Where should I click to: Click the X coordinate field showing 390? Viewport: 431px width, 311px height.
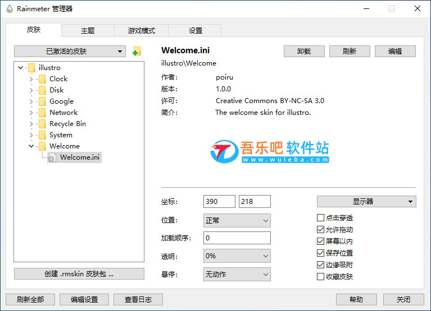[219, 202]
